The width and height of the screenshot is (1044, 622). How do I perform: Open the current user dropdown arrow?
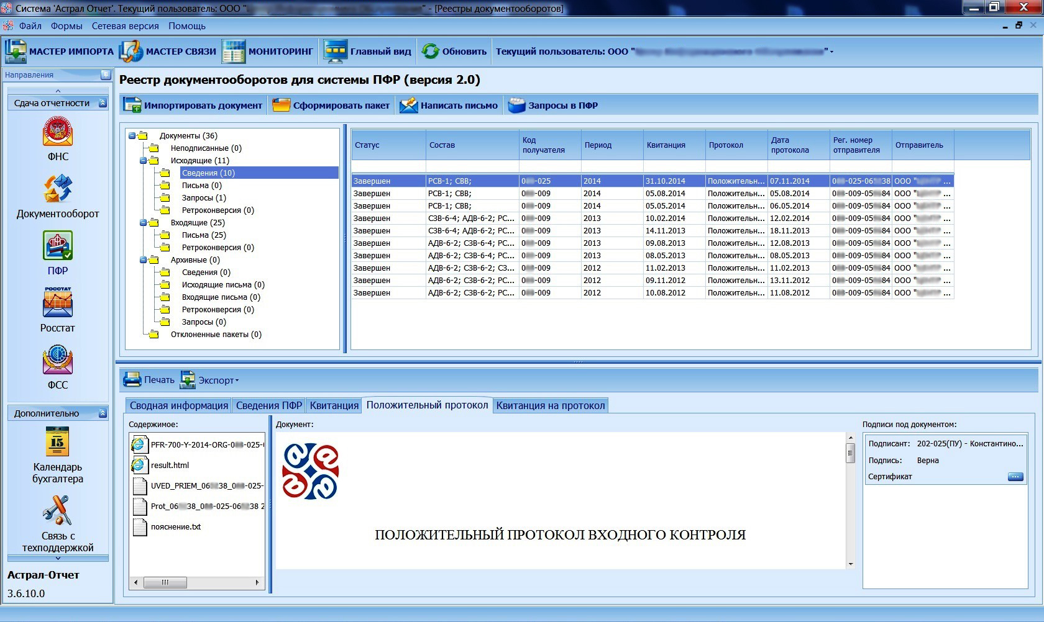831,52
